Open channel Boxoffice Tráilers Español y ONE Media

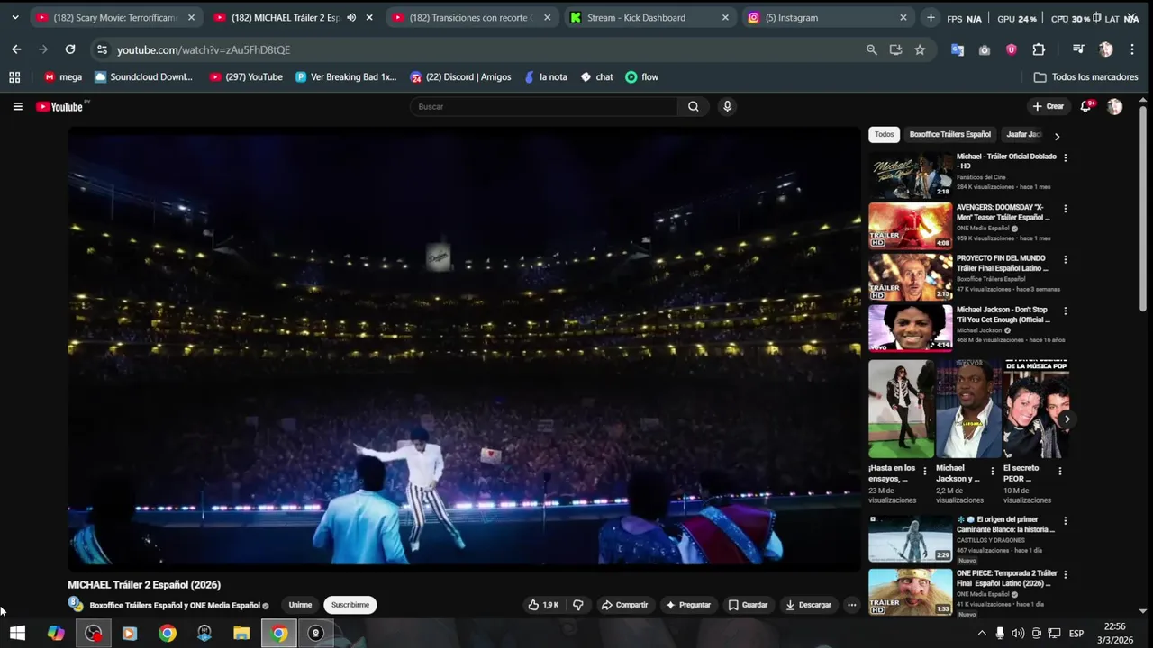175,606
